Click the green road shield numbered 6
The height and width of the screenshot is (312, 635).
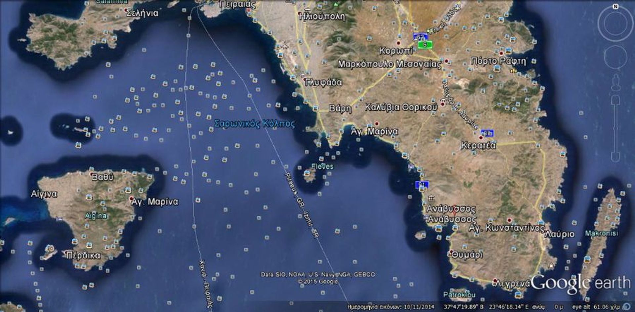point(425,45)
